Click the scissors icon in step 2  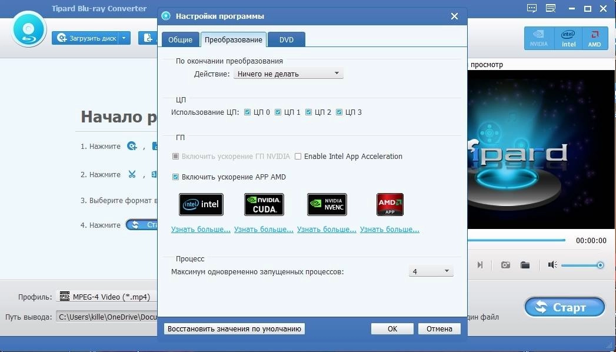point(132,174)
